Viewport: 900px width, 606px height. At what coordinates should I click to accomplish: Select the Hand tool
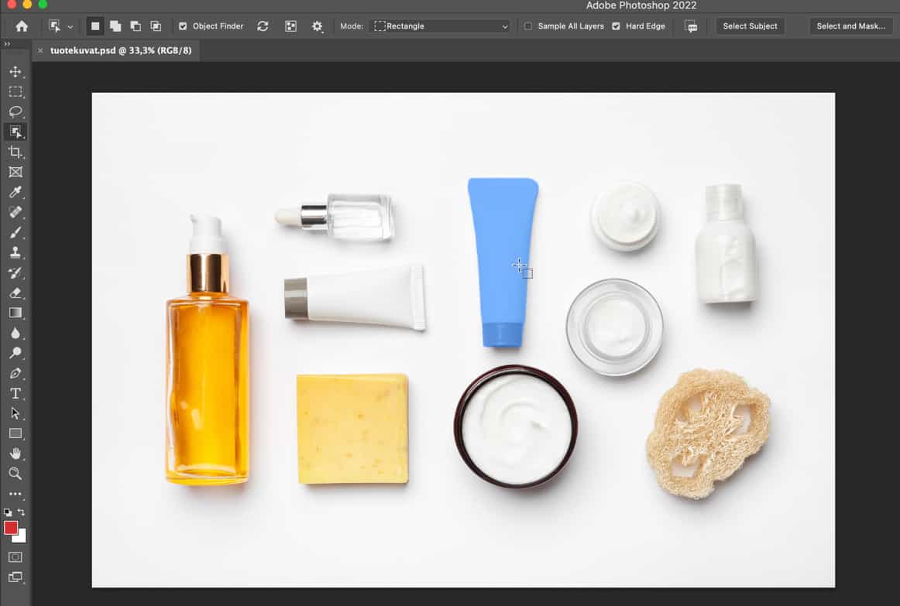click(x=15, y=454)
